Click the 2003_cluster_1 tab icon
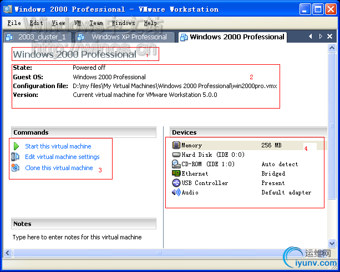 pos(9,37)
